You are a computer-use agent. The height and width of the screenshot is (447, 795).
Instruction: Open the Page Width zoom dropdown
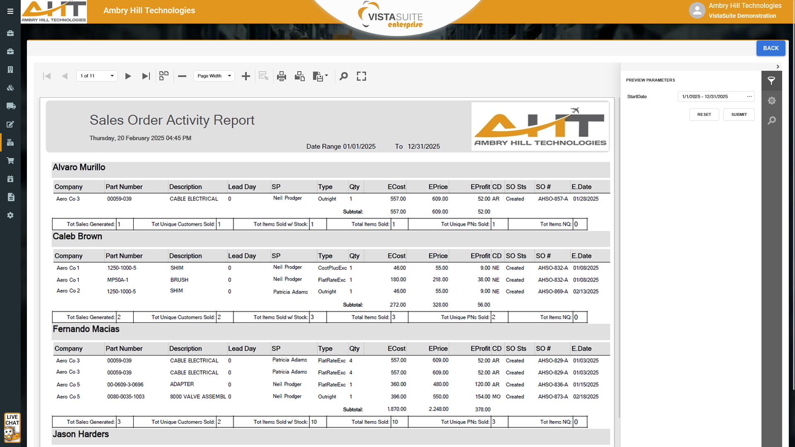point(229,76)
